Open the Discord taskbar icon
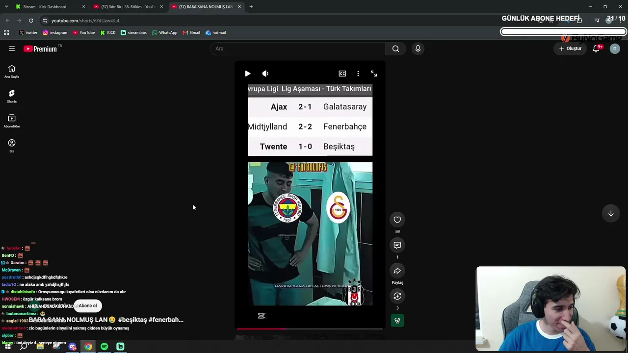The width and height of the screenshot is (628, 353). (73, 347)
